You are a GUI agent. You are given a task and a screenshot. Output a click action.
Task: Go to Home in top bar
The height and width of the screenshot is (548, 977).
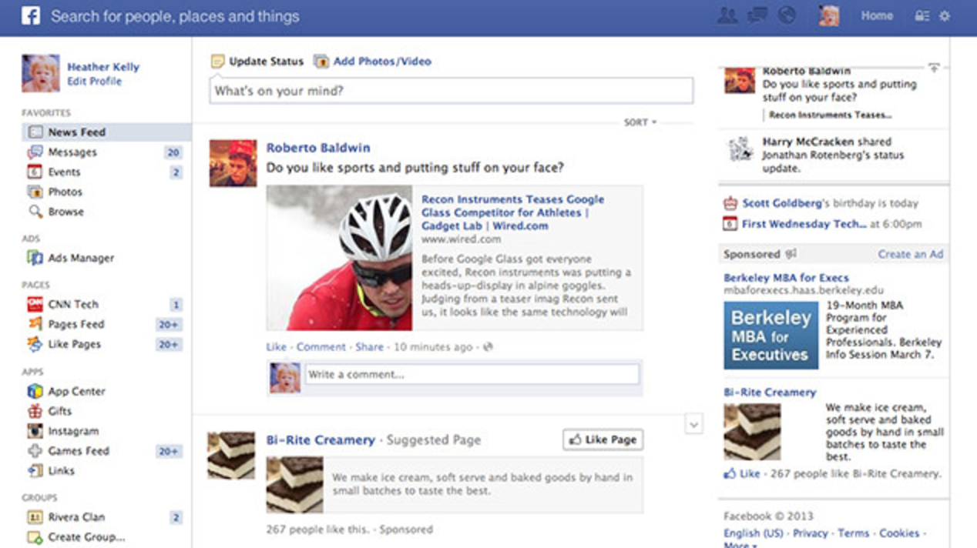point(877,15)
